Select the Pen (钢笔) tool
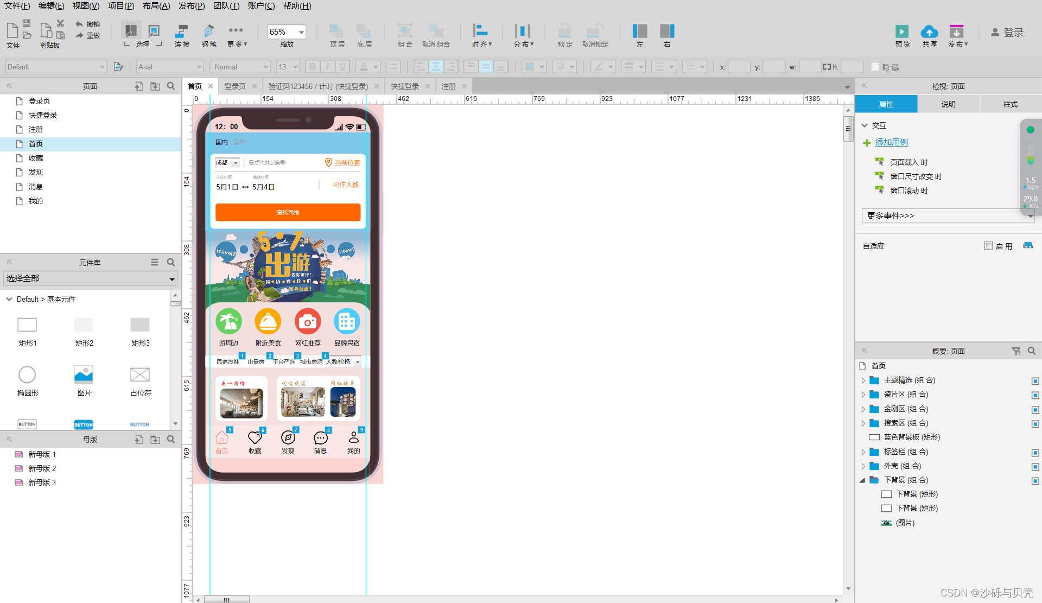 [x=209, y=31]
